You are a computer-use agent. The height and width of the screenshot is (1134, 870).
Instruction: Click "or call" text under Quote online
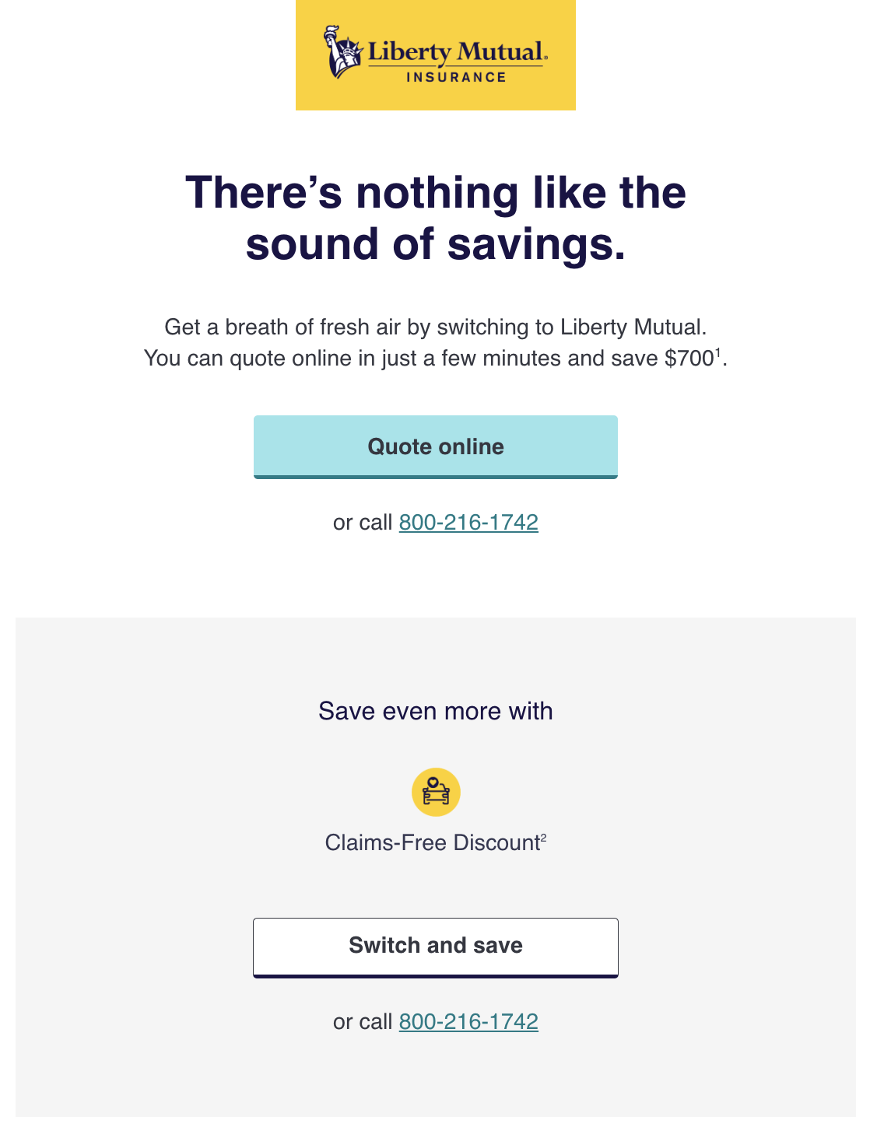(x=363, y=522)
